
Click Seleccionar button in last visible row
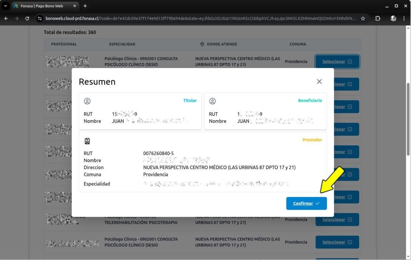tap(337, 242)
